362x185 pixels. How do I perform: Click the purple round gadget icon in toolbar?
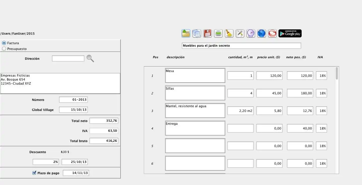tap(251, 33)
